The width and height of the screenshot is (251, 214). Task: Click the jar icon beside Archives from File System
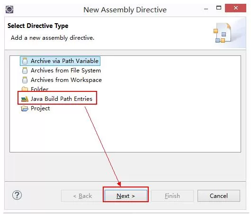[x=25, y=71]
